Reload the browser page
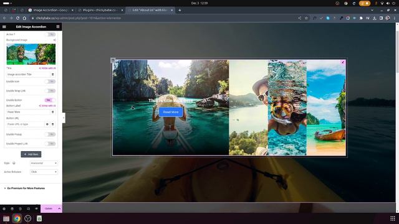This screenshot has height=224, width=399. 18,18
